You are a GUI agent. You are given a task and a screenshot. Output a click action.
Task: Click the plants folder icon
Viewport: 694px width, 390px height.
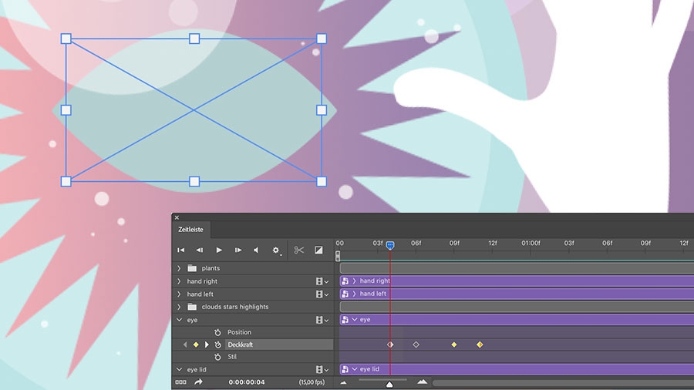(x=192, y=268)
